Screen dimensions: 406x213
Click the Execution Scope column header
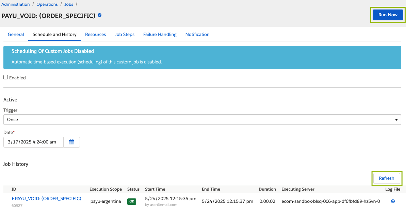[105, 189]
